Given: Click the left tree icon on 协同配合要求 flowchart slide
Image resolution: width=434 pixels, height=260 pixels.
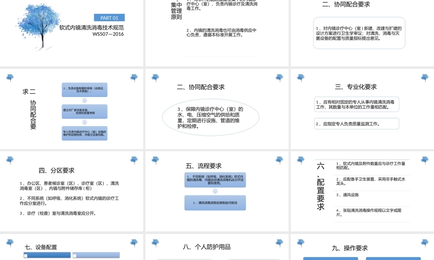Looking at the screenshot, I should [x=10, y=77].
